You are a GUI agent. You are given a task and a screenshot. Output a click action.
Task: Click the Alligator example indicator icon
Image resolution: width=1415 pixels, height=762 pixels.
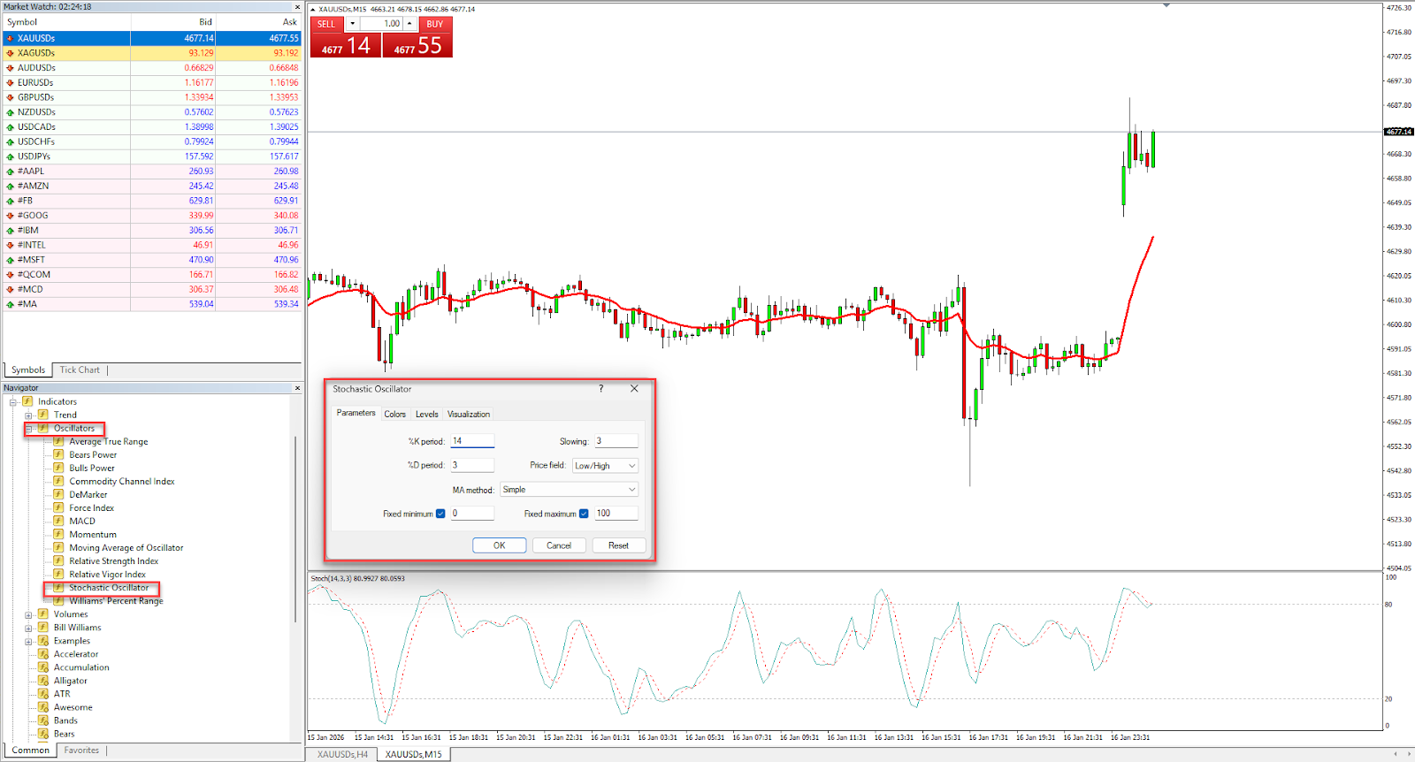[x=42, y=681]
